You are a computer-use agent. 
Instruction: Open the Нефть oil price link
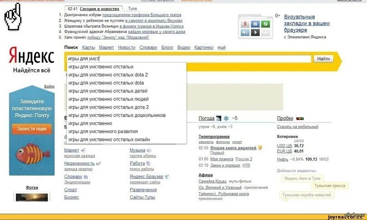282,159
